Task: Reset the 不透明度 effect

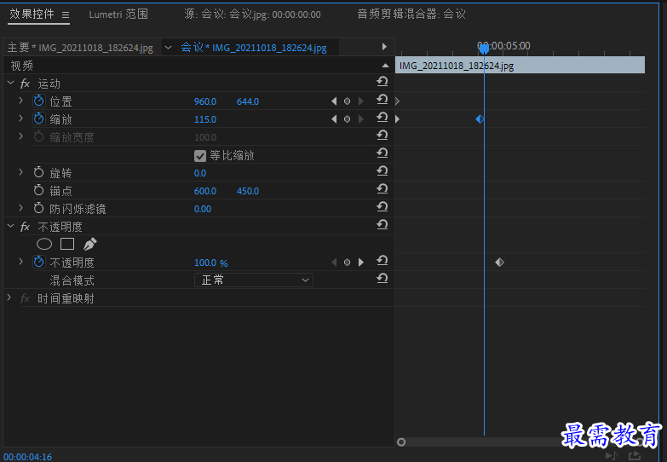Action: (382, 224)
